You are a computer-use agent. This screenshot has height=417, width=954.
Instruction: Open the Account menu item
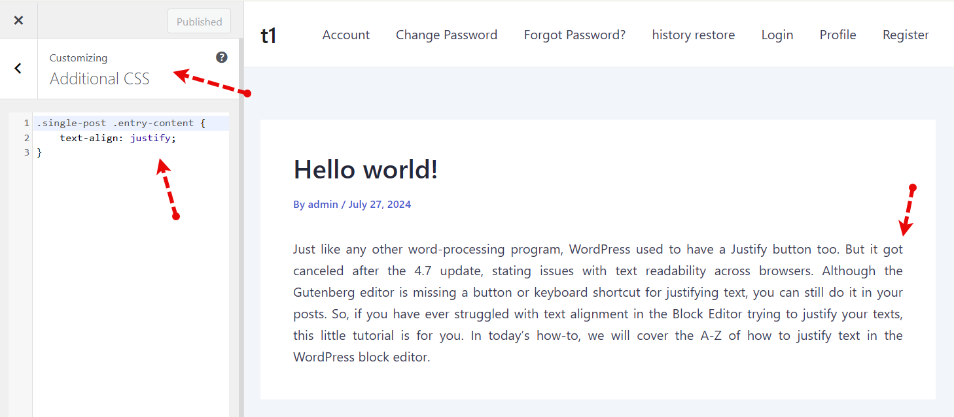pyautogui.click(x=345, y=35)
